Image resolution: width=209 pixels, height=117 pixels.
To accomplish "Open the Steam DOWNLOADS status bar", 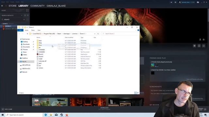I will (104, 109).
